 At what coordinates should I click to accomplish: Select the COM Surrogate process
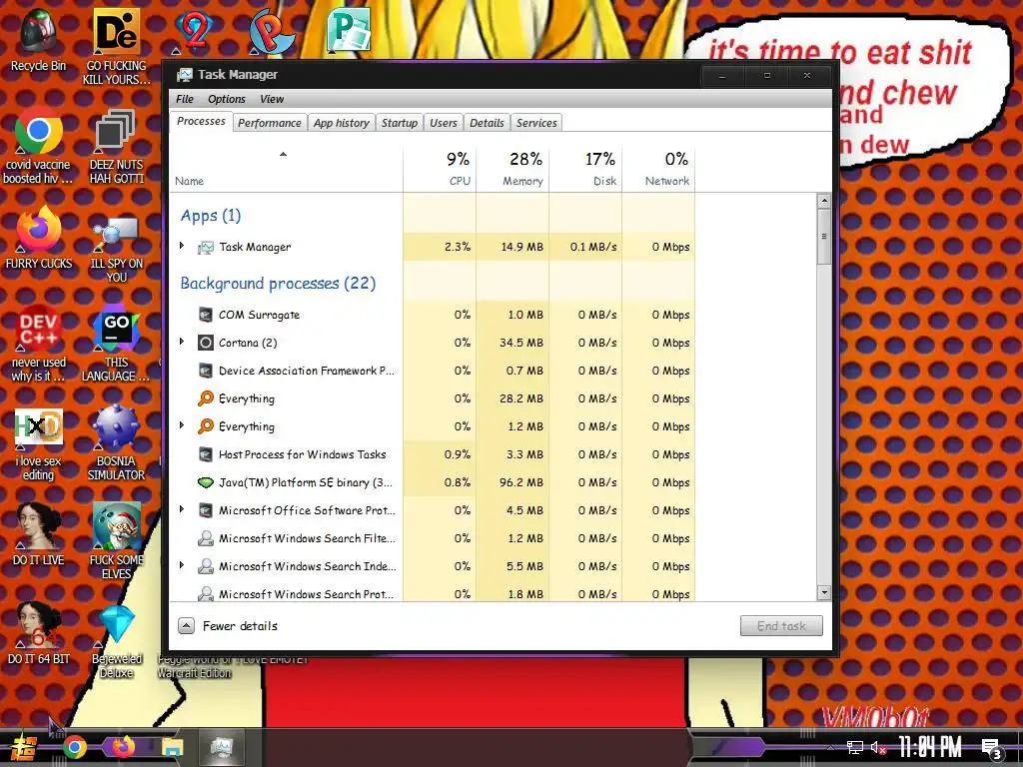tap(432, 315)
